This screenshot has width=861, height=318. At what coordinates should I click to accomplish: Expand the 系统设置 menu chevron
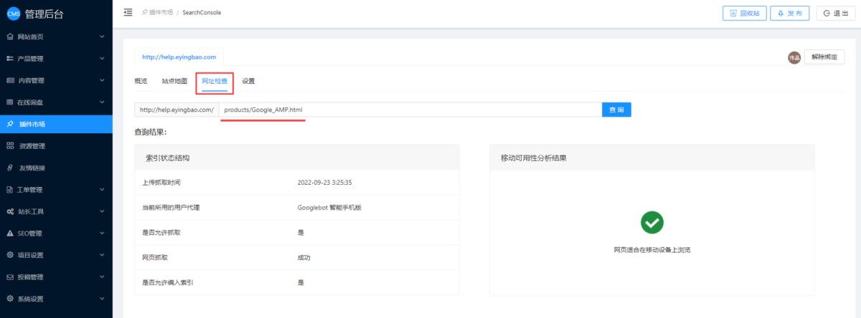click(102, 299)
